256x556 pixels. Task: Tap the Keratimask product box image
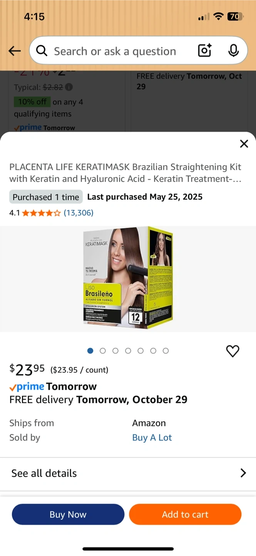point(128,278)
